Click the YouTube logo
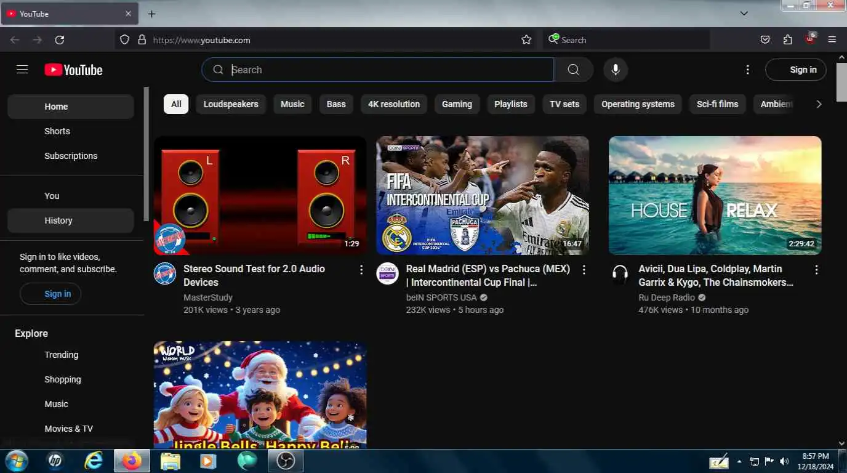847x473 pixels. [73, 70]
